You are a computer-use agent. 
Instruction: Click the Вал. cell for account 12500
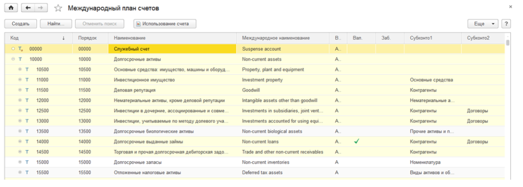(x=362, y=111)
